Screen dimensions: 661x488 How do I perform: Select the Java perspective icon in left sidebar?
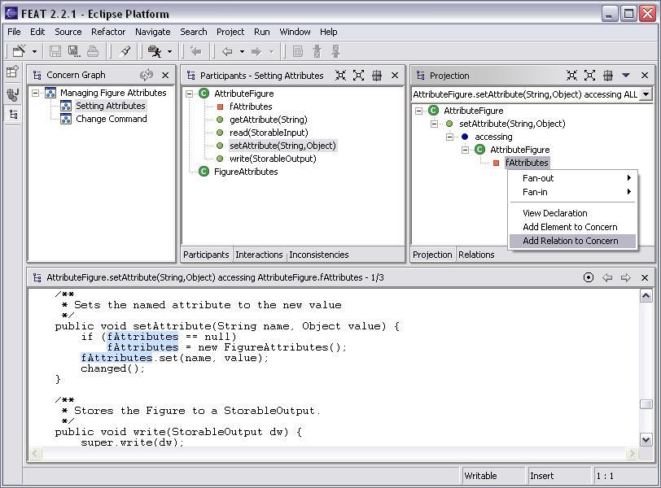[x=13, y=94]
